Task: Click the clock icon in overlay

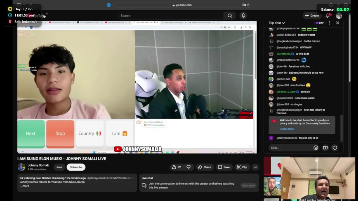Action: [10, 15]
